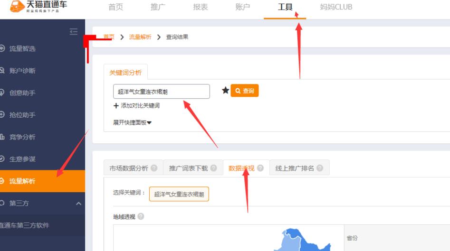Click help icon next to 数据透视
This screenshot has width=450, height=251.
[260, 168]
